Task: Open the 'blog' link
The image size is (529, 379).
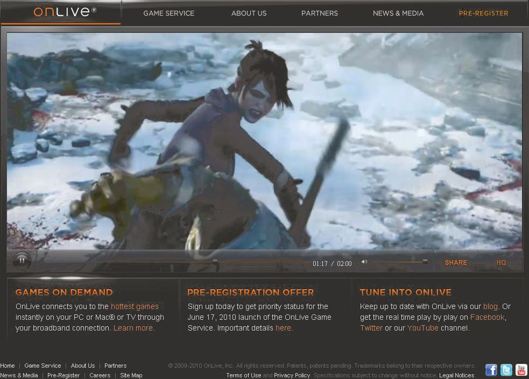Action: (x=491, y=306)
